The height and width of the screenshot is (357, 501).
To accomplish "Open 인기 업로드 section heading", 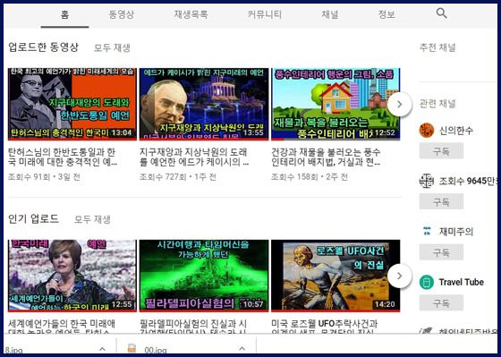I will coord(34,219).
